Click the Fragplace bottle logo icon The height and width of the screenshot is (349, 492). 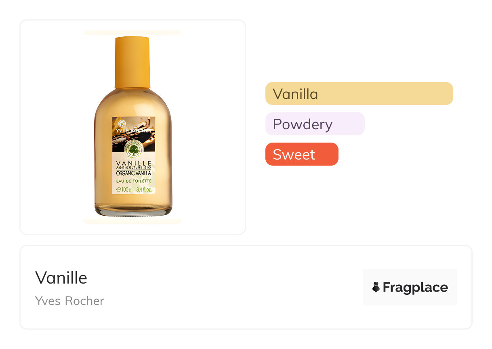click(376, 287)
